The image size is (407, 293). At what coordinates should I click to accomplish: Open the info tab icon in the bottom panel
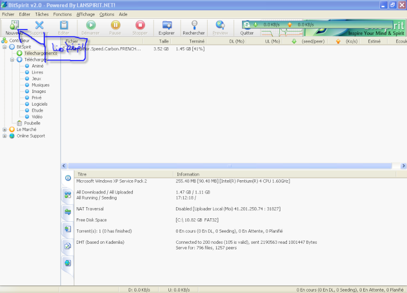coord(68,178)
